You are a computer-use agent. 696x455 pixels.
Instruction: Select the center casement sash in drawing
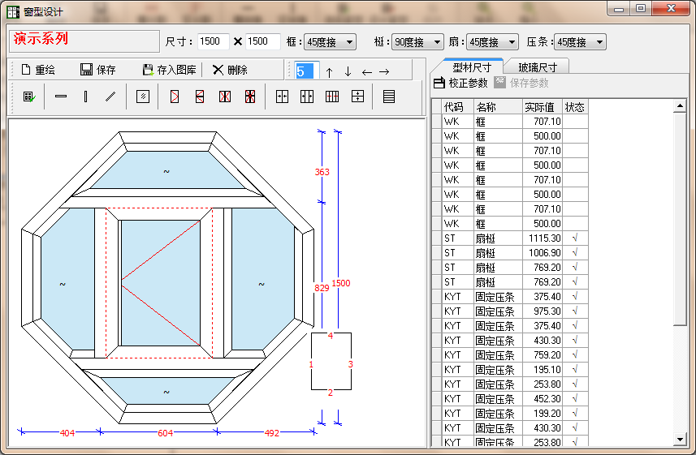click(x=160, y=283)
